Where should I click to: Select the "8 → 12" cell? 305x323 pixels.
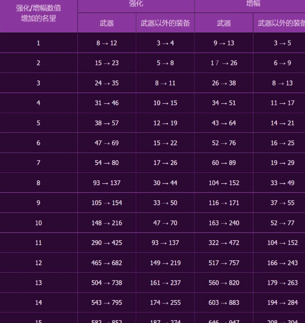(x=107, y=43)
